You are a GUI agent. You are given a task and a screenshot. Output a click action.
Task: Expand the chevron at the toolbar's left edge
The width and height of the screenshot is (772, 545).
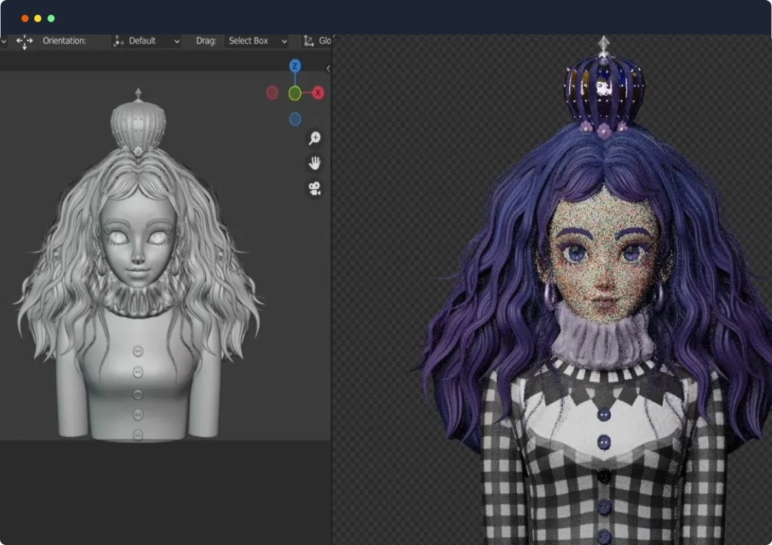click(x=3, y=41)
